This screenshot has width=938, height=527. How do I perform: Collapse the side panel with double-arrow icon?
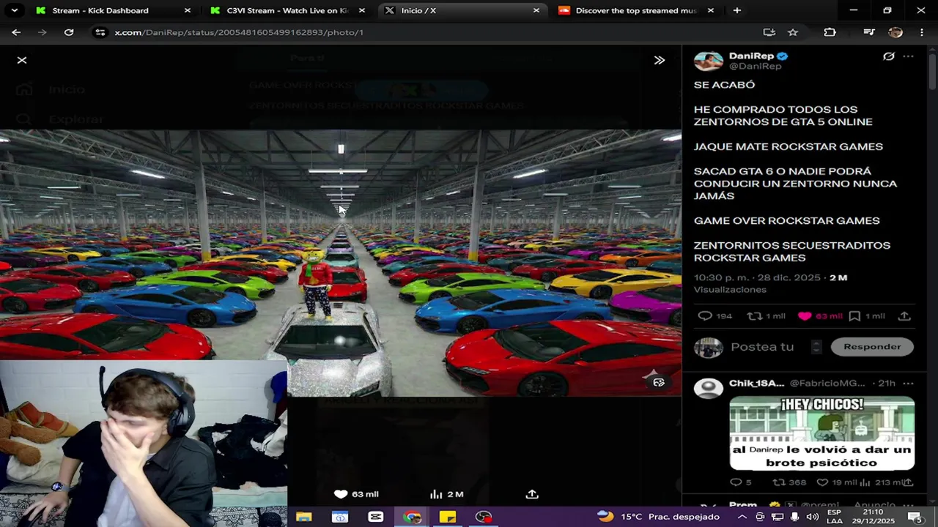pos(660,60)
